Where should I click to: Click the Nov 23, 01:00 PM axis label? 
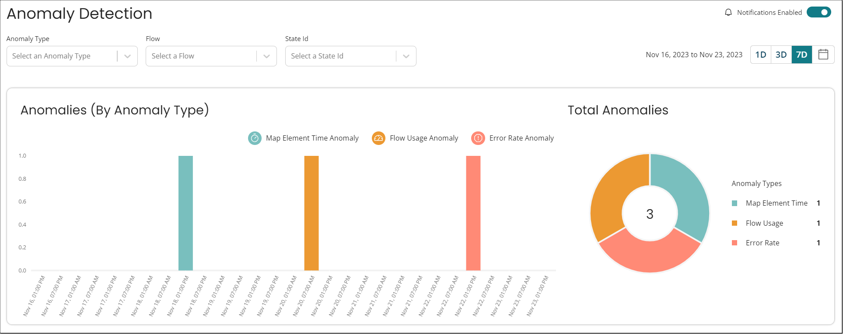[x=537, y=296]
